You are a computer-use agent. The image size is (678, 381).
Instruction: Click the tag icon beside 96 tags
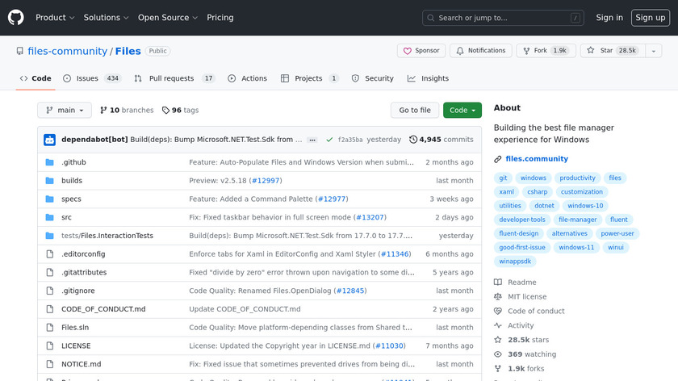(x=165, y=110)
